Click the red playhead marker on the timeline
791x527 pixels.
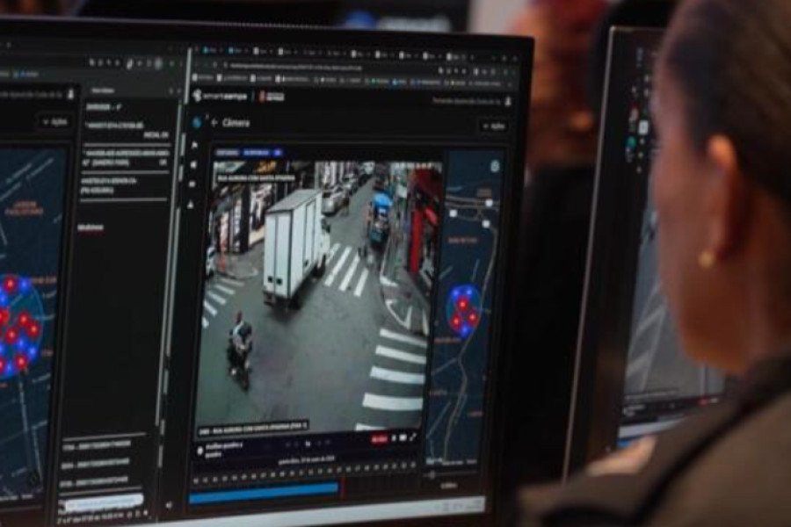tap(342, 490)
